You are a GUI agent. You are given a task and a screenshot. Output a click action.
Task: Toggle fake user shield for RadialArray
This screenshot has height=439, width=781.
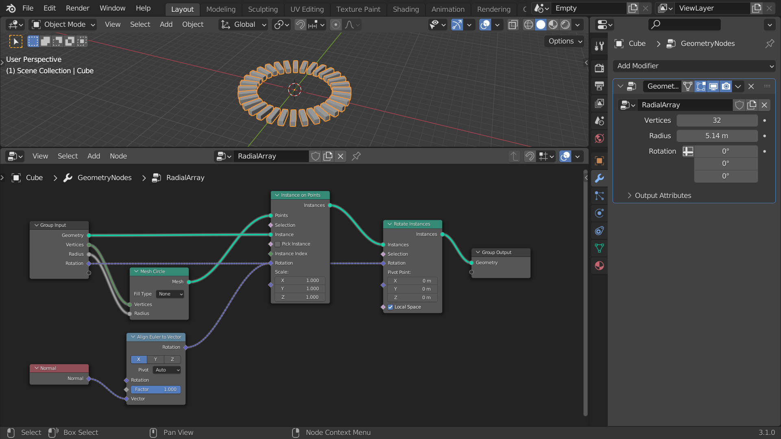739,105
